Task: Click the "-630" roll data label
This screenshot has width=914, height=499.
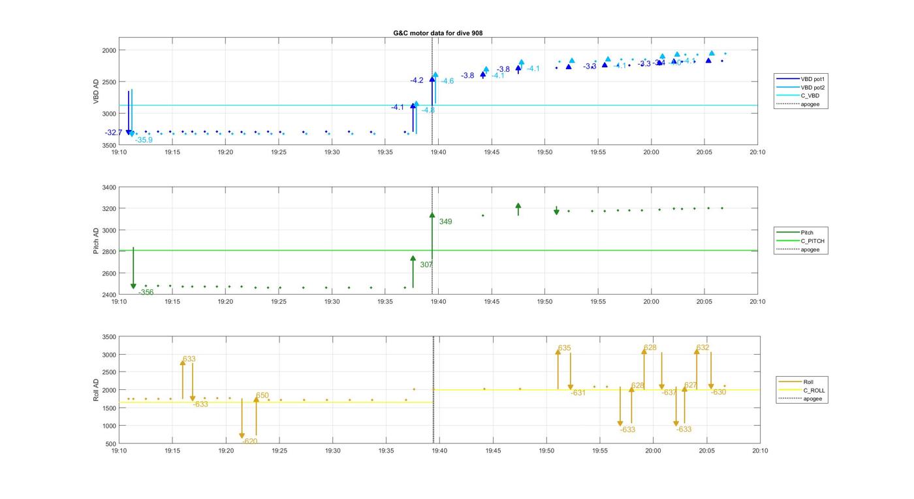Action: pyautogui.click(x=718, y=393)
